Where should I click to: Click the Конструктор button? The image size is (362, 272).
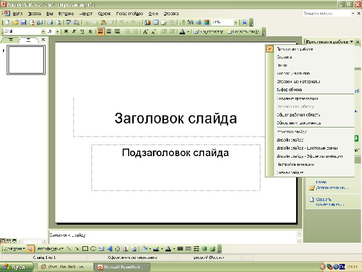click(x=209, y=31)
